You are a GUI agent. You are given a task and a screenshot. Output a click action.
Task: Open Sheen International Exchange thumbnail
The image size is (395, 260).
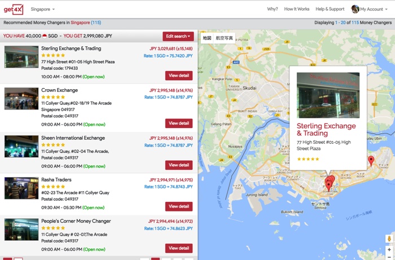tap(21, 147)
